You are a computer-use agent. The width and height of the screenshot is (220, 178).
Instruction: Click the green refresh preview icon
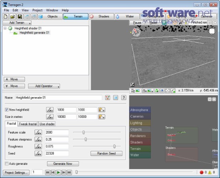(157, 91)
